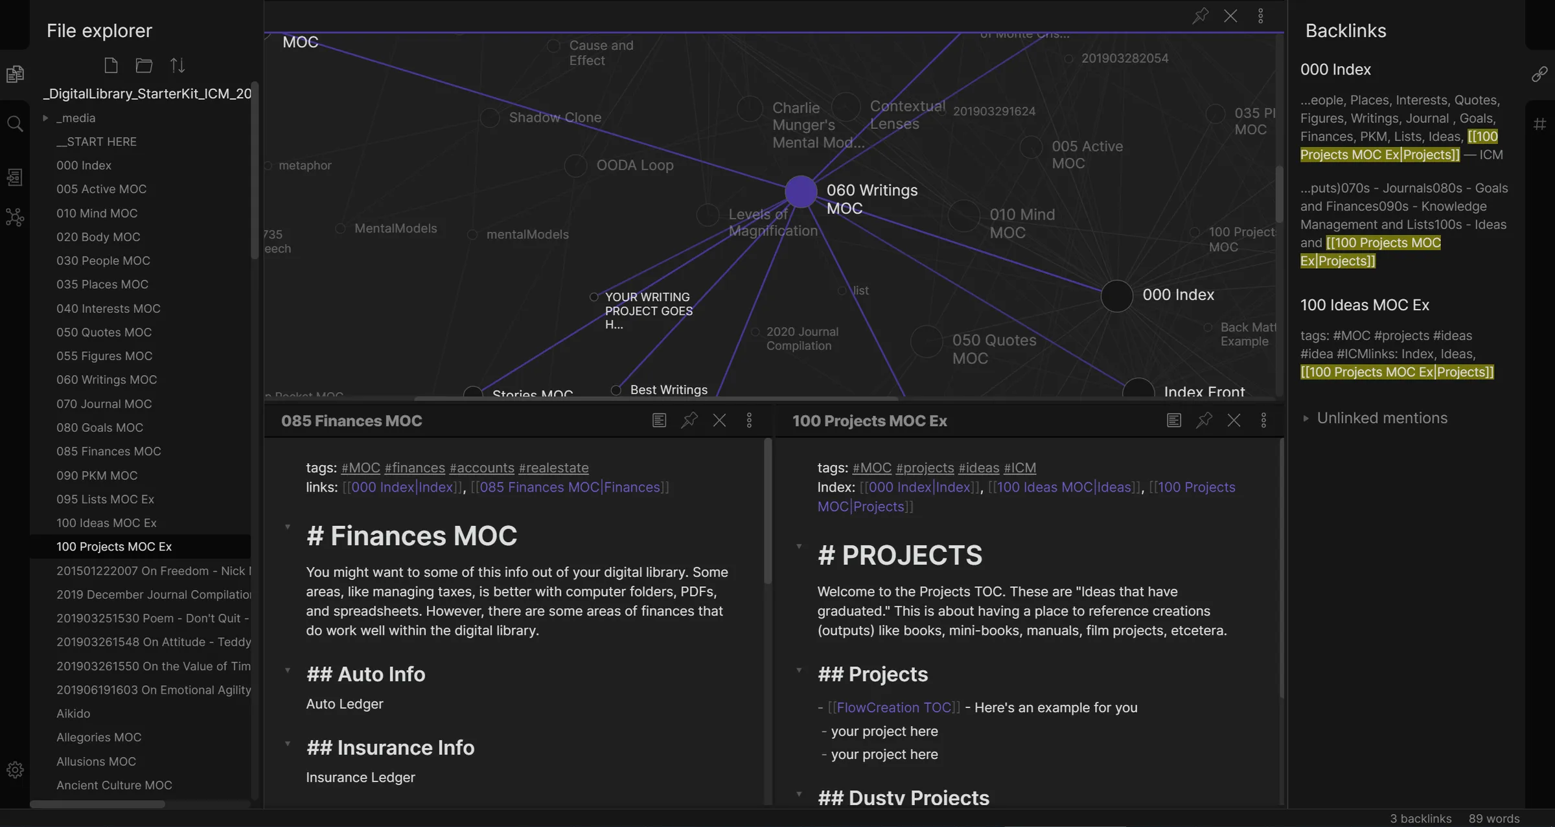Pin the 085 Finances MOC pane
1555x827 pixels.
coord(689,420)
